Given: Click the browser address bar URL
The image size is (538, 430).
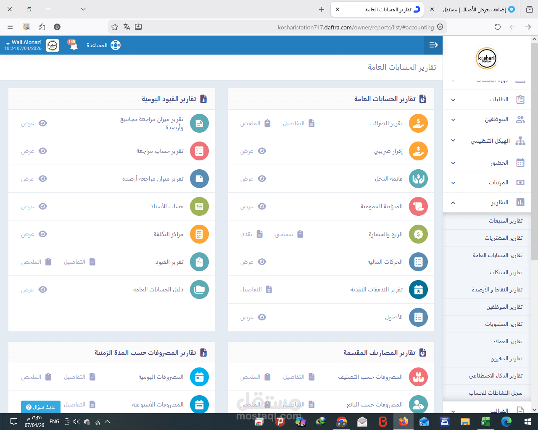Looking at the screenshot, I should (x=356, y=27).
